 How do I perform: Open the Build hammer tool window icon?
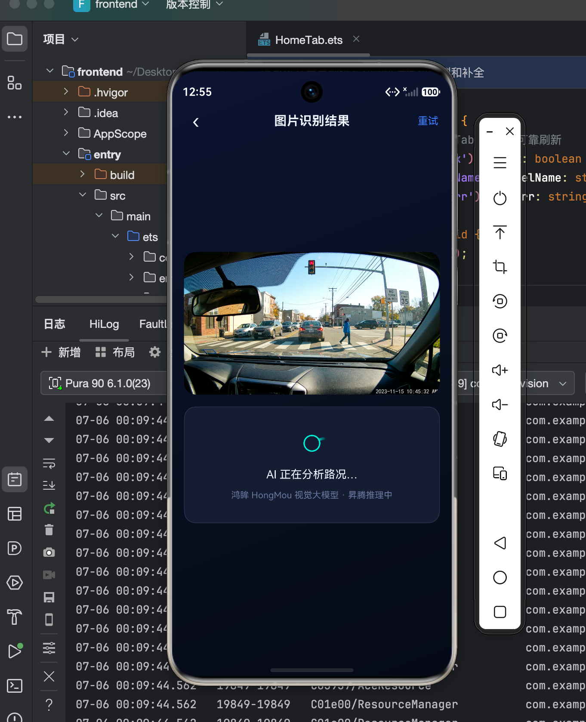click(x=15, y=617)
